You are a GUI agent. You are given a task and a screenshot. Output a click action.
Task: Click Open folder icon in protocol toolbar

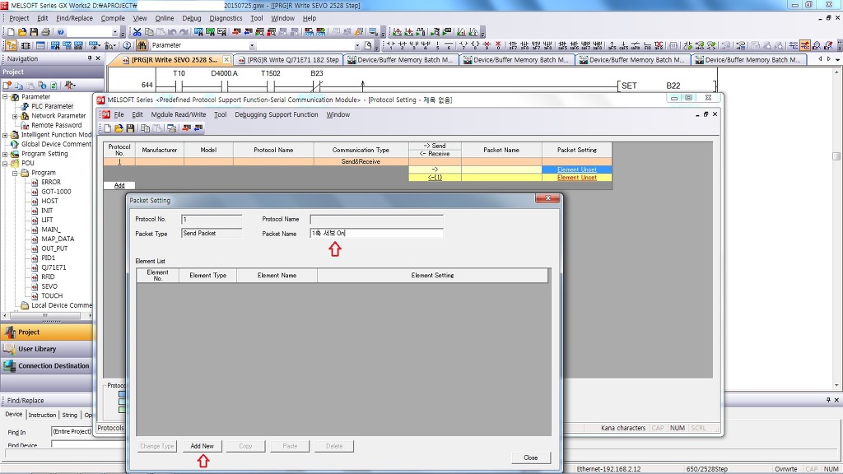(119, 128)
